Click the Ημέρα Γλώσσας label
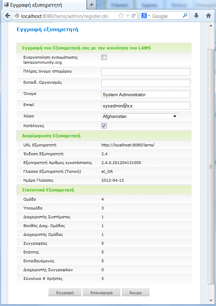Viewport: 216px width, 306px height. tap(38, 181)
